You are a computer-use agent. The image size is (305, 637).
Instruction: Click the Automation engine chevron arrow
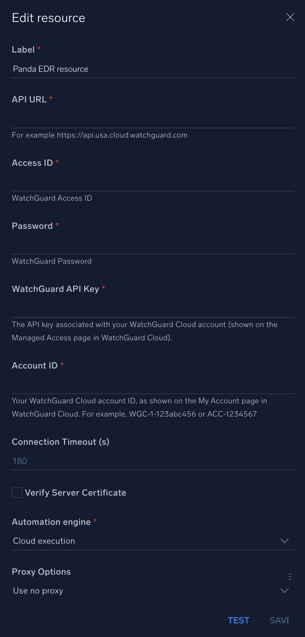coord(284,541)
